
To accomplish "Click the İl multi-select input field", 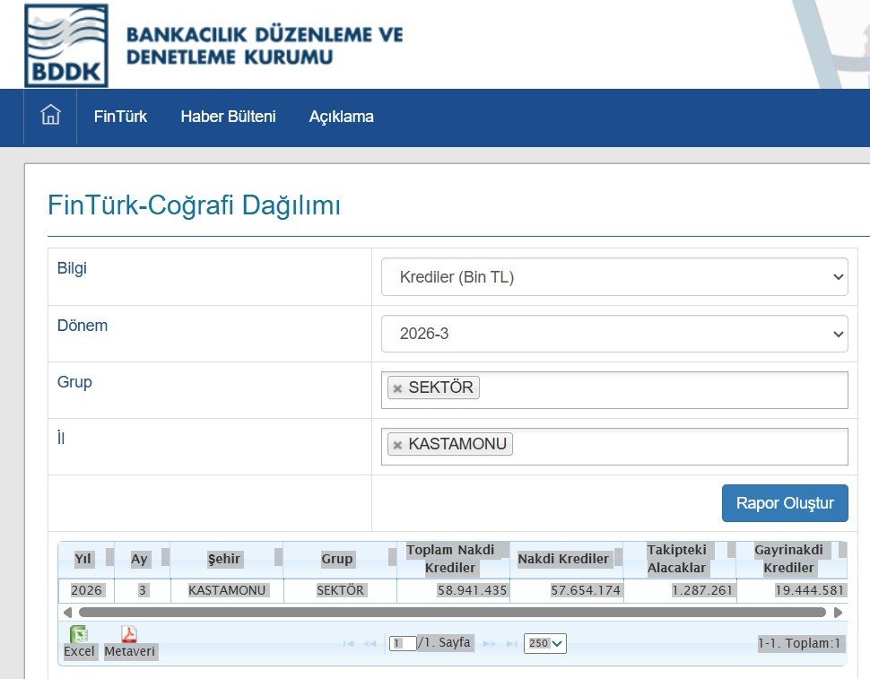I will click(x=614, y=447).
